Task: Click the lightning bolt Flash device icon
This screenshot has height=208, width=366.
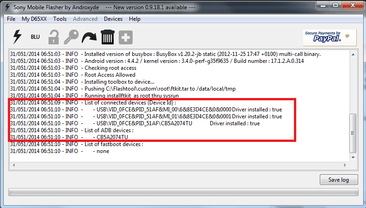Action: pyautogui.click(x=17, y=37)
